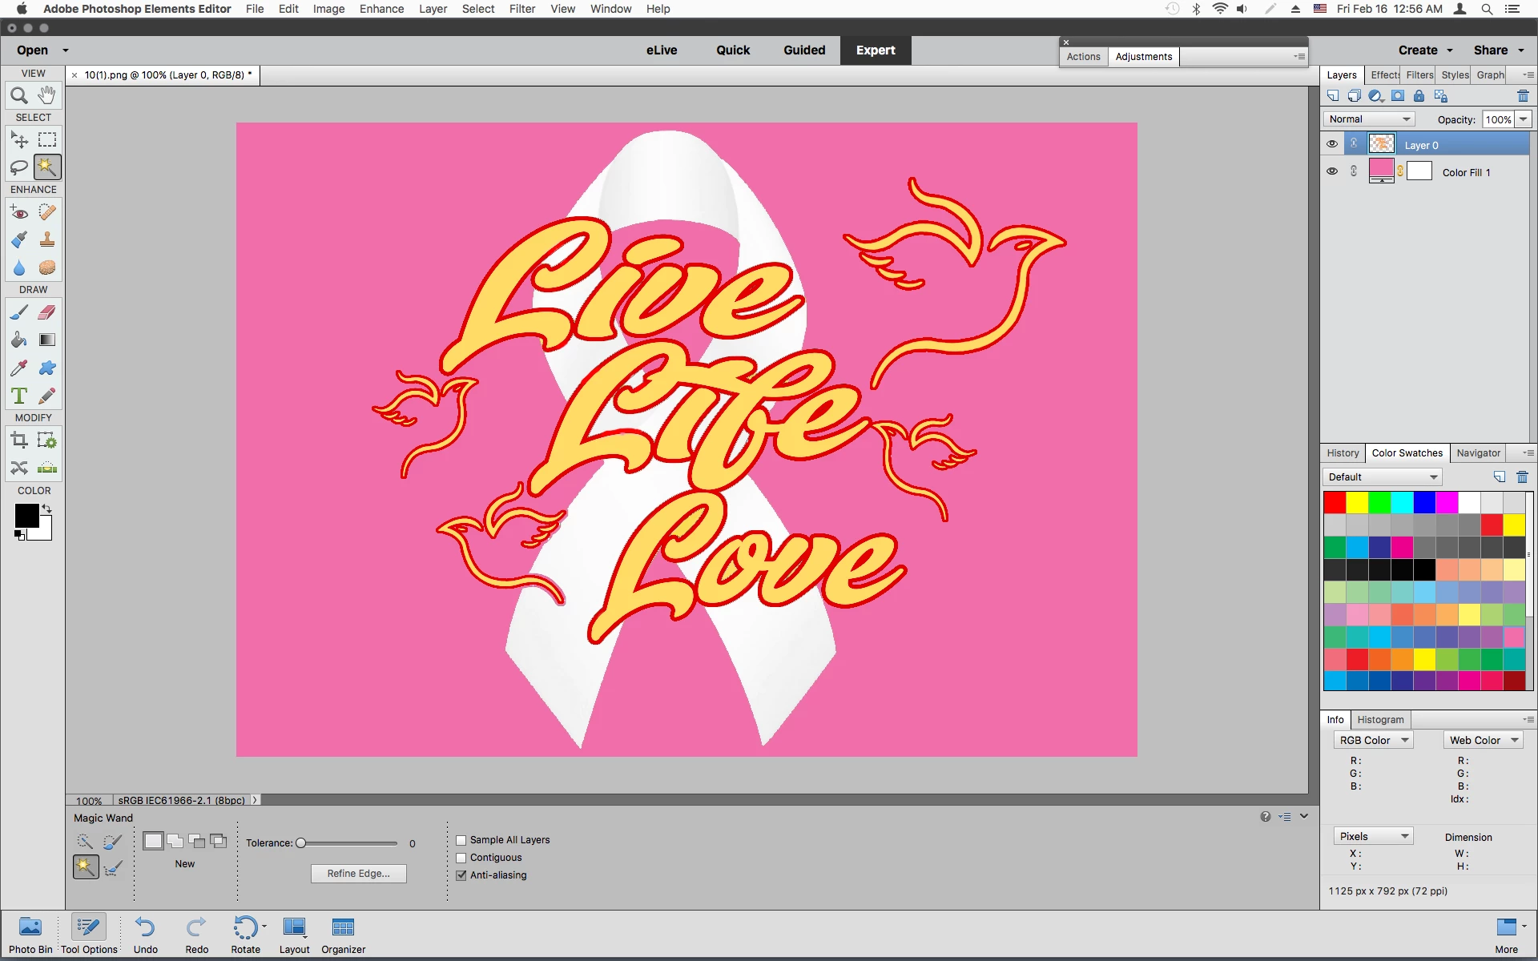This screenshot has width=1538, height=961.
Task: Select the Lasso tool
Action: (19, 167)
